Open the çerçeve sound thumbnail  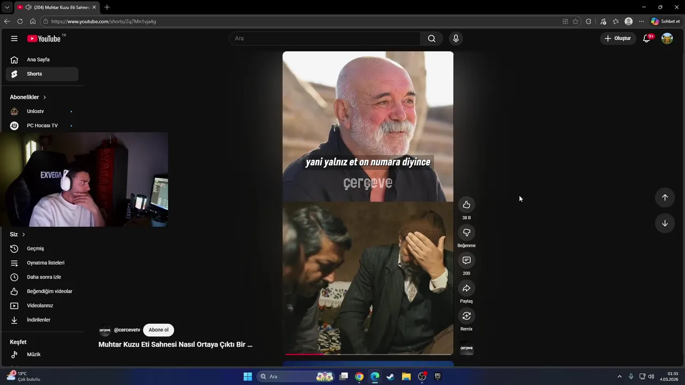click(x=467, y=348)
